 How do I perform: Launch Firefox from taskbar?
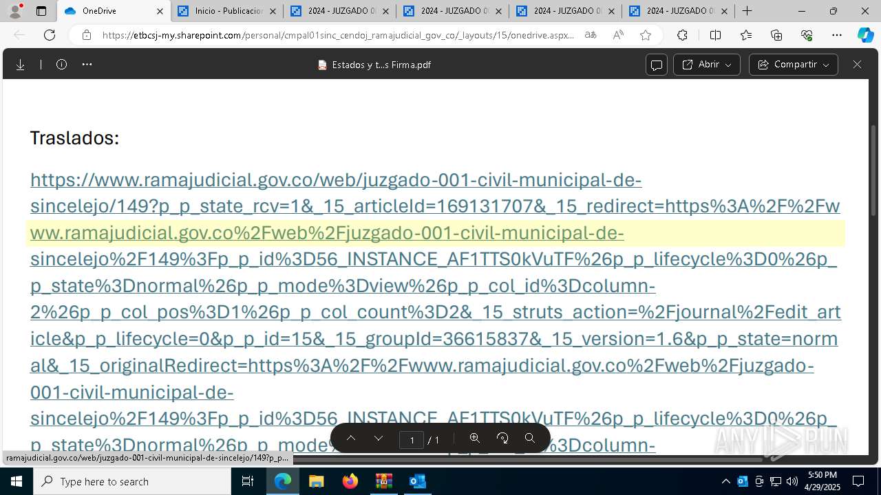pyautogui.click(x=350, y=481)
